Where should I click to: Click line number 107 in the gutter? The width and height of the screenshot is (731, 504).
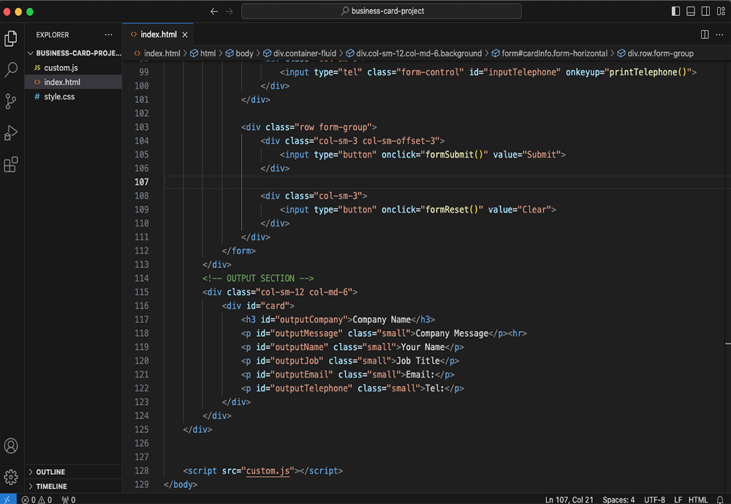(x=142, y=182)
